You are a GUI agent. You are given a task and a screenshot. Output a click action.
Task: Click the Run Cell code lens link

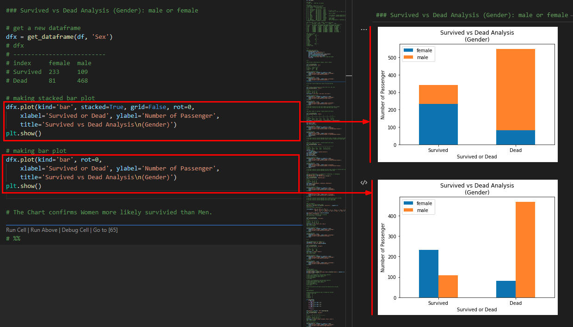[16, 230]
